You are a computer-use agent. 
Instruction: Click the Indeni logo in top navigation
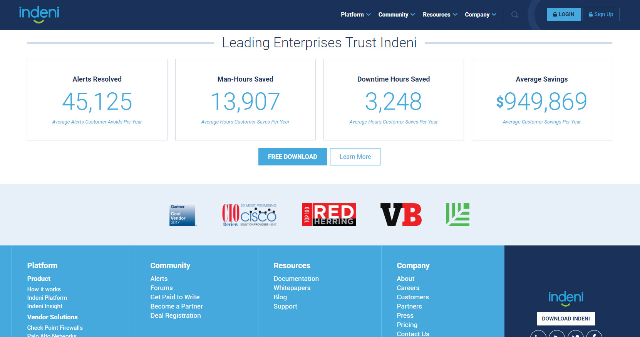(39, 15)
